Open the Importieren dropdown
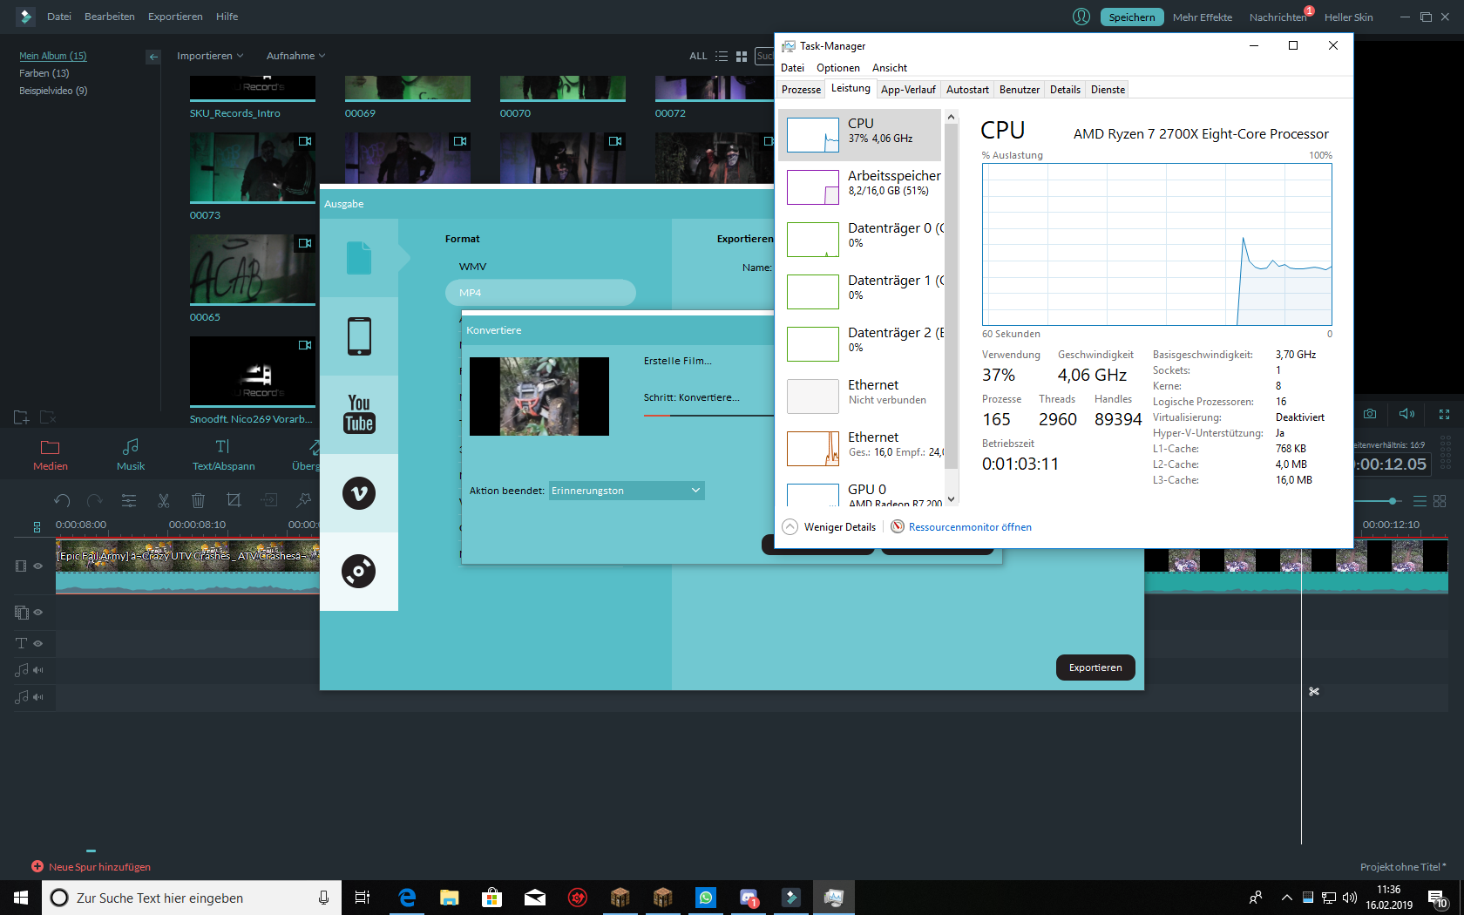The height and width of the screenshot is (915, 1464). point(210,56)
